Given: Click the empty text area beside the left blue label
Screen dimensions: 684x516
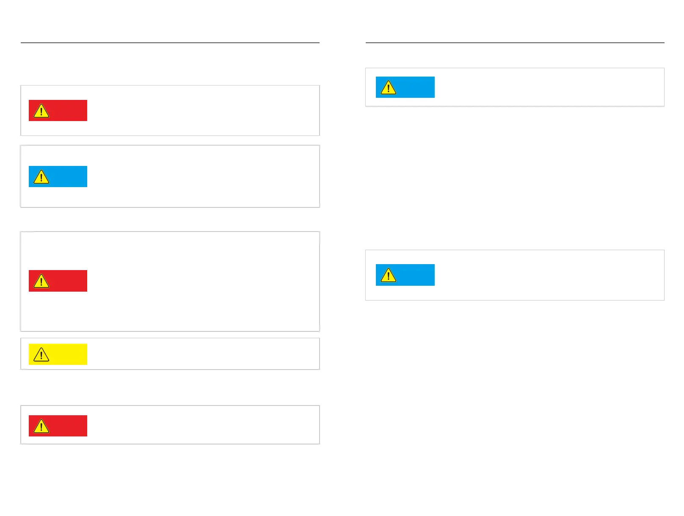Looking at the screenshot, I should (x=203, y=177).
